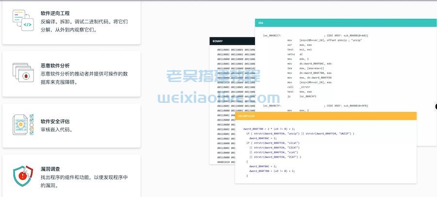Click the decompiler line containing "ZCAT") )
The height and width of the screenshot is (197, 437).
point(275,157)
